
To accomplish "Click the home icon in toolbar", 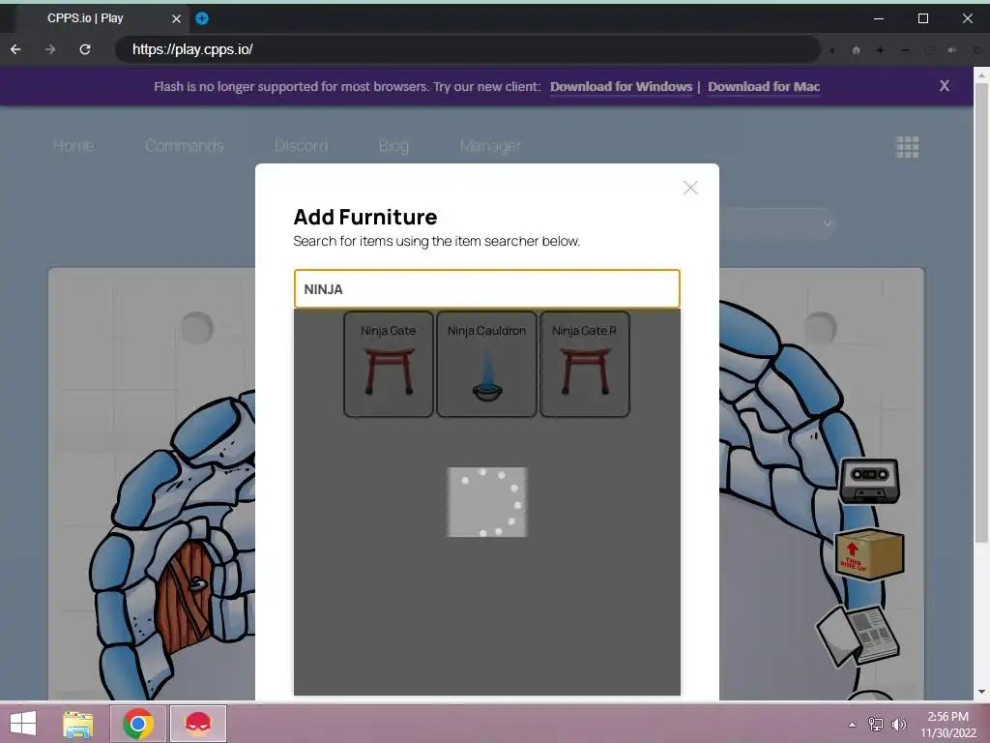I will (x=857, y=50).
